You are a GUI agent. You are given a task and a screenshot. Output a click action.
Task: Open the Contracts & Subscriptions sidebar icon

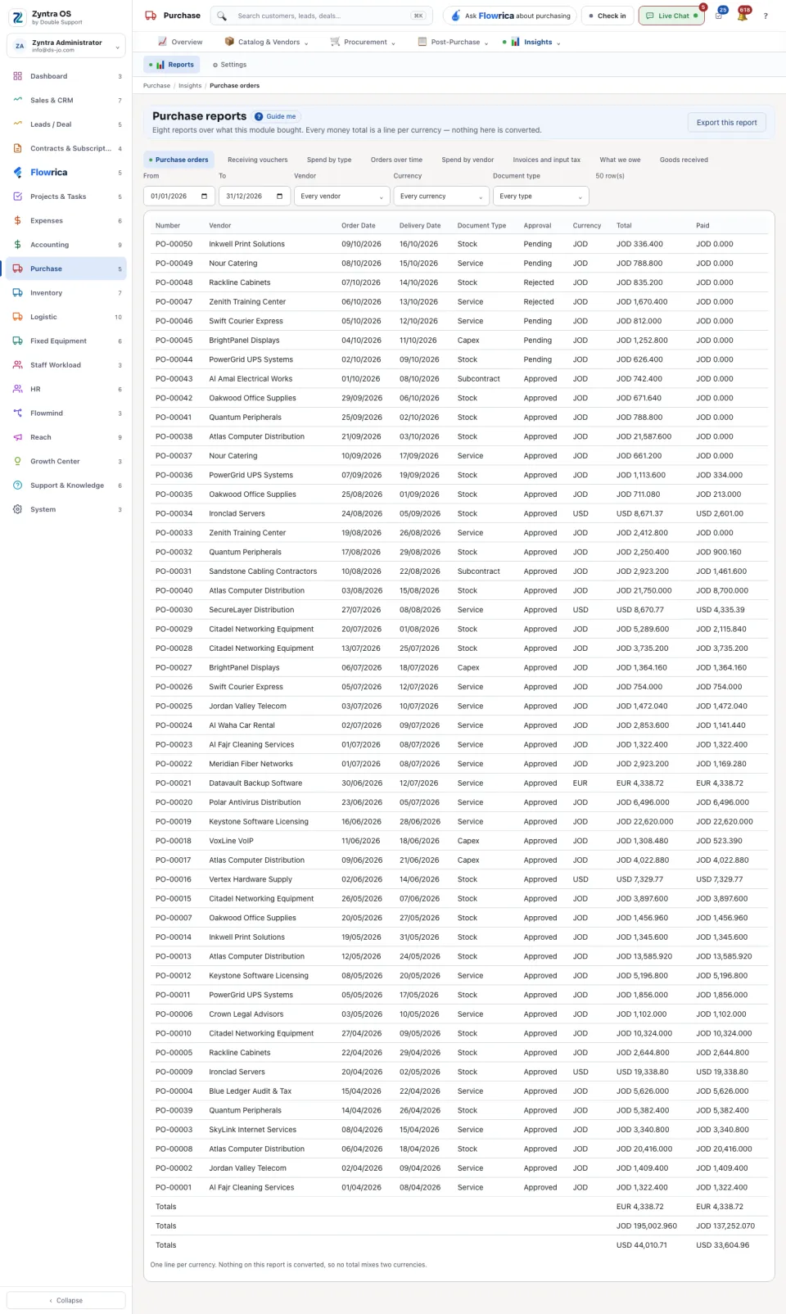[18, 148]
